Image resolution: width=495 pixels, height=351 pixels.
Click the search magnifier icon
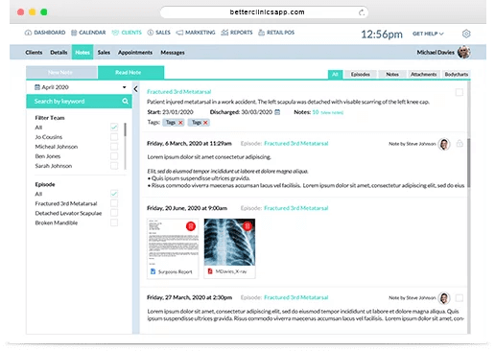[125, 102]
